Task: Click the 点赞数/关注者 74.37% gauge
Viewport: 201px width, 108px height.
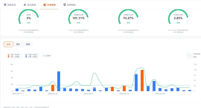Action: coord(128,18)
